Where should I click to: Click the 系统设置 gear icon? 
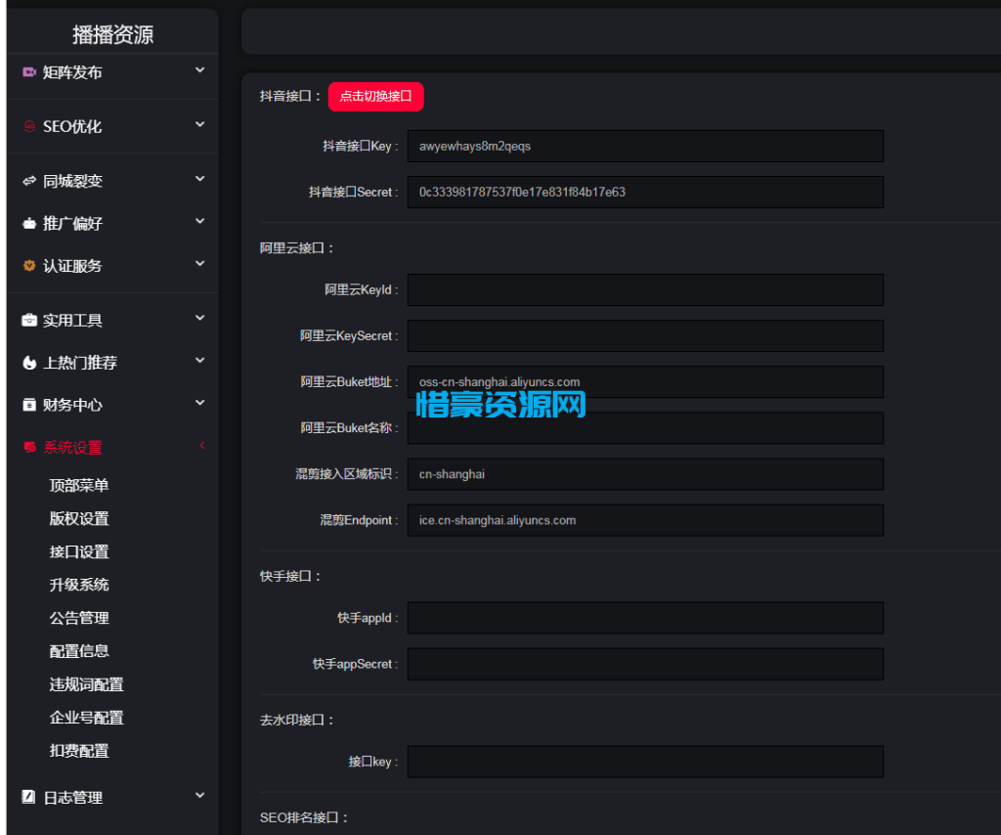point(27,446)
